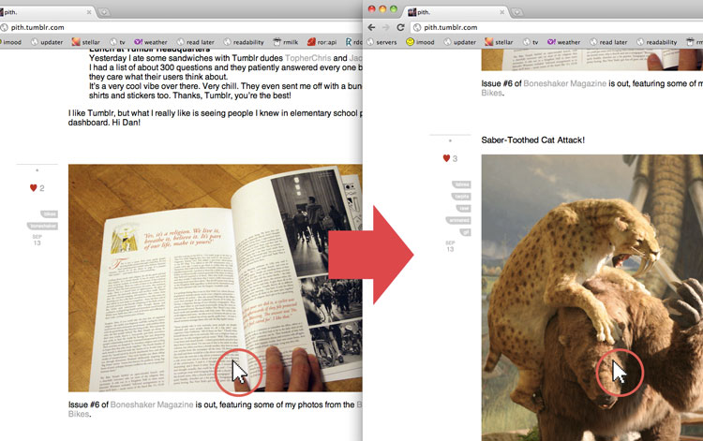Open readability bookmark in right window

[x=656, y=42]
